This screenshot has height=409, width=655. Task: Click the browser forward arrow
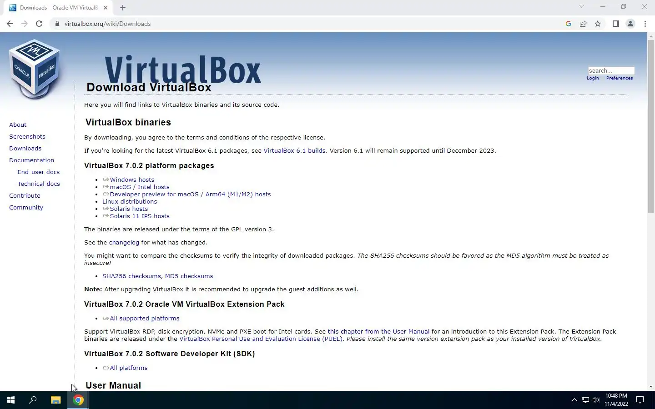(25, 24)
